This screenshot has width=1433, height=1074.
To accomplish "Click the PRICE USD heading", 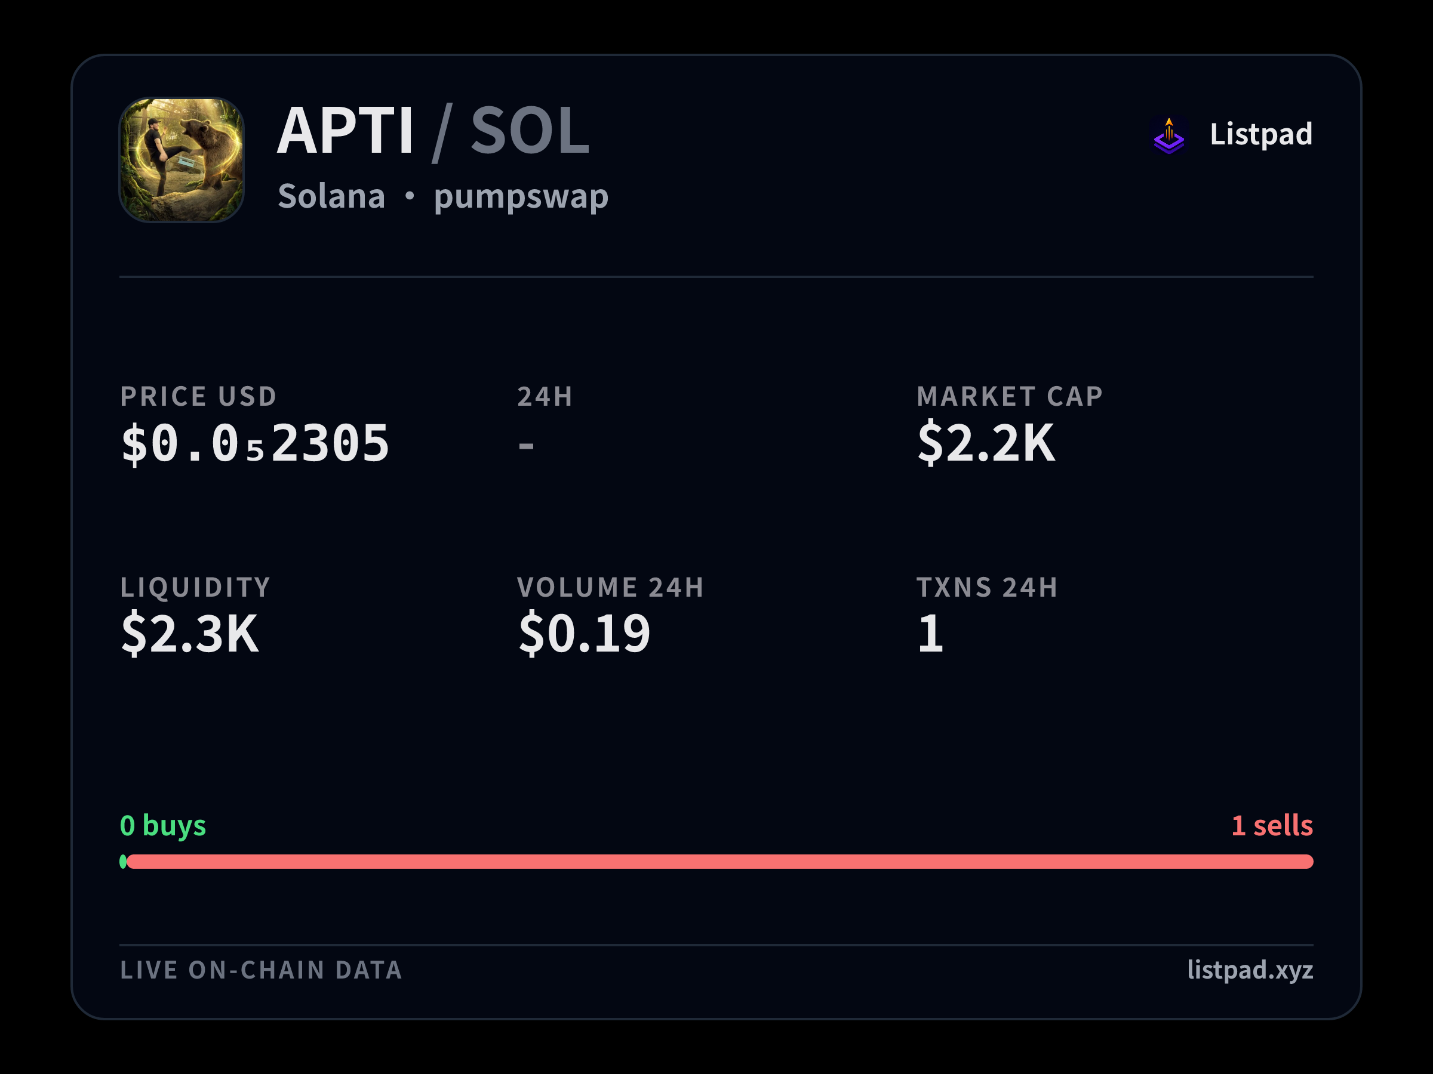I will (199, 396).
